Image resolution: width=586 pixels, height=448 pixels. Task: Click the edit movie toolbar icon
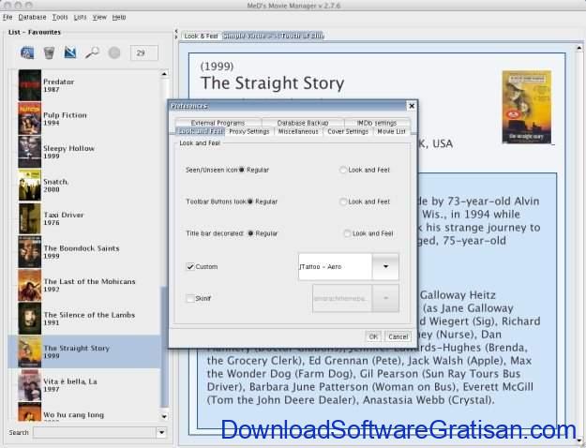point(70,52)
